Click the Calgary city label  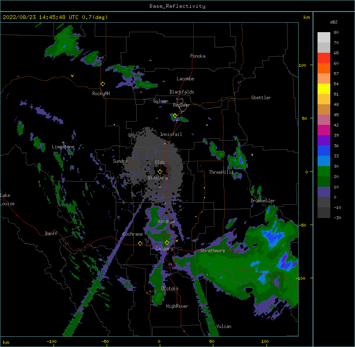tap(164, 249)
